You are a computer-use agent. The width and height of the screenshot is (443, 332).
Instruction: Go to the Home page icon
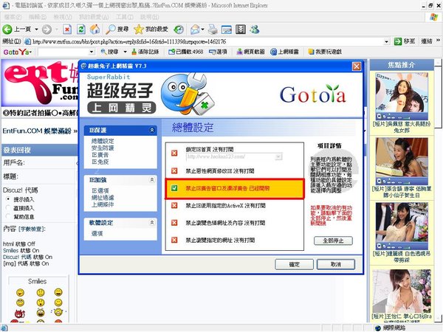(x=95, y=30)
